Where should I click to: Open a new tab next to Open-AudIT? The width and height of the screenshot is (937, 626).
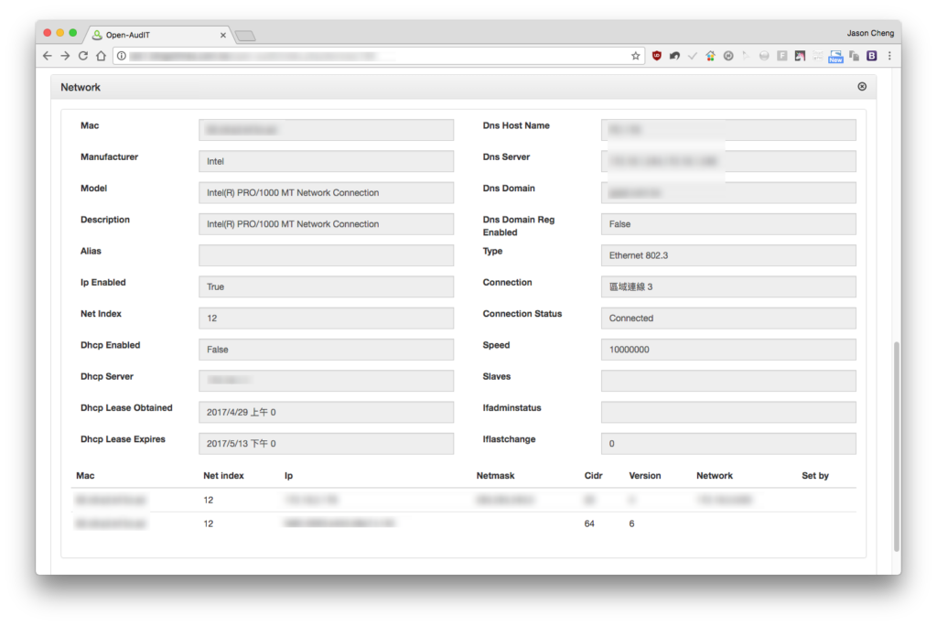click(245, 36)
